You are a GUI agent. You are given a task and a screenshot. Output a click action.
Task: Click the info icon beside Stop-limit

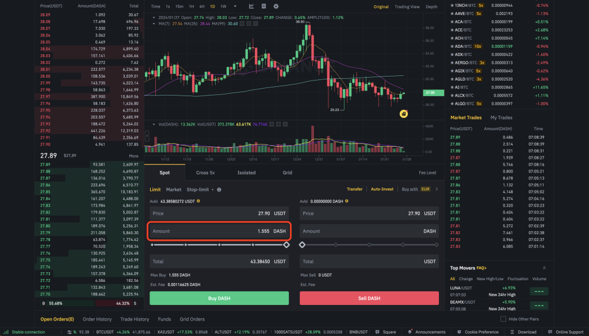219,190
